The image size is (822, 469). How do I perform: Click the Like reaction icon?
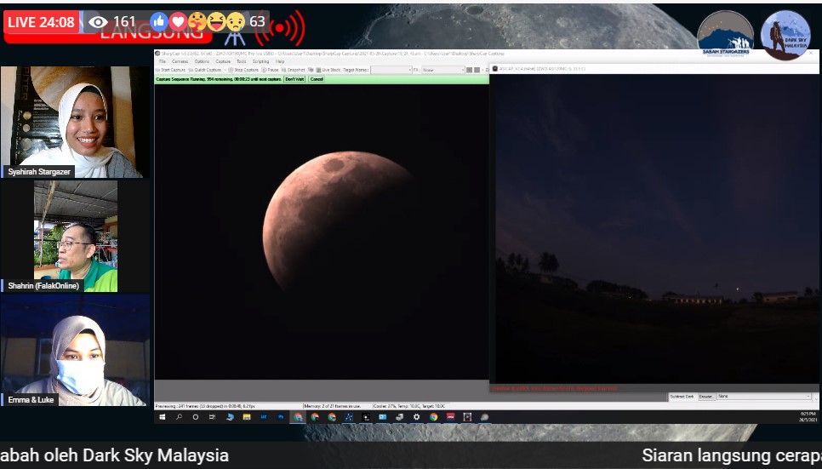click(159, 21)
